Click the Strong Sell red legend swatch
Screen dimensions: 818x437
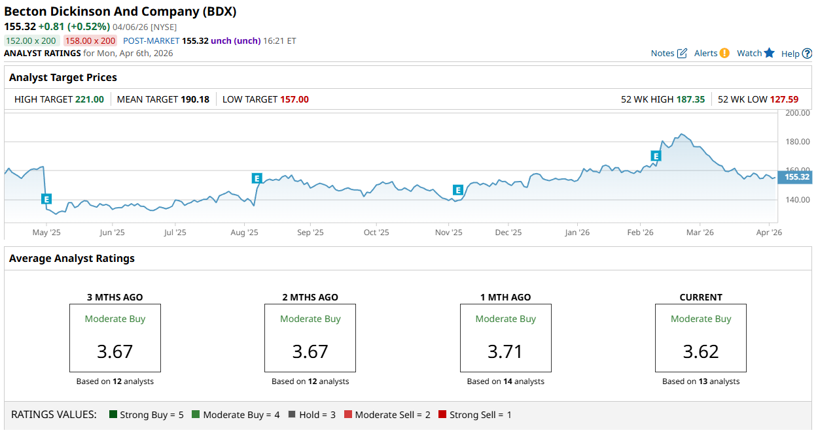442,415
